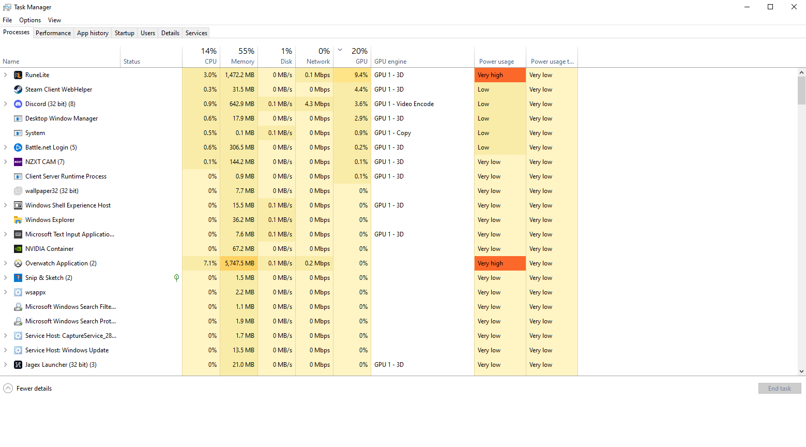Click the Discord process icon
Image resolution: width=806 pixels, height=447 pixels.
18,104
